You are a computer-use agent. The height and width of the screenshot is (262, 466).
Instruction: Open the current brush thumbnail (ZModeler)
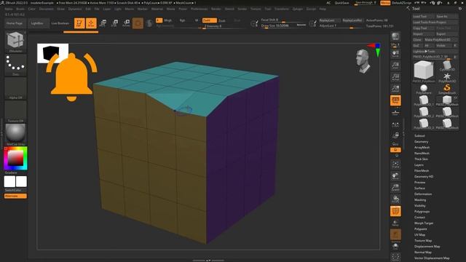point(15,41)
